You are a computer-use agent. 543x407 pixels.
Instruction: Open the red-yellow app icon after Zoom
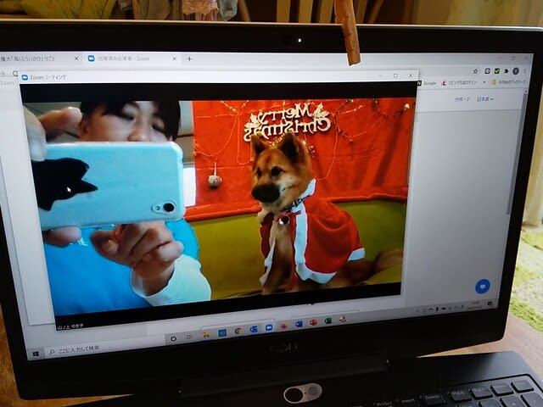pyautogui.click(x=283, y=326)
